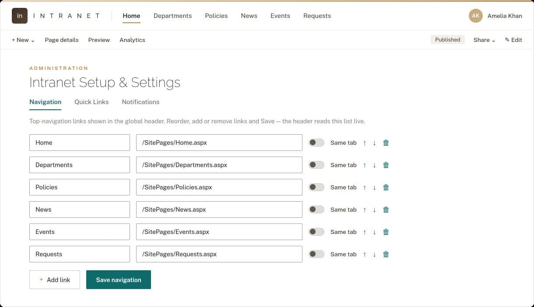
Task: Open the + New dropdown
Action: 23,40
